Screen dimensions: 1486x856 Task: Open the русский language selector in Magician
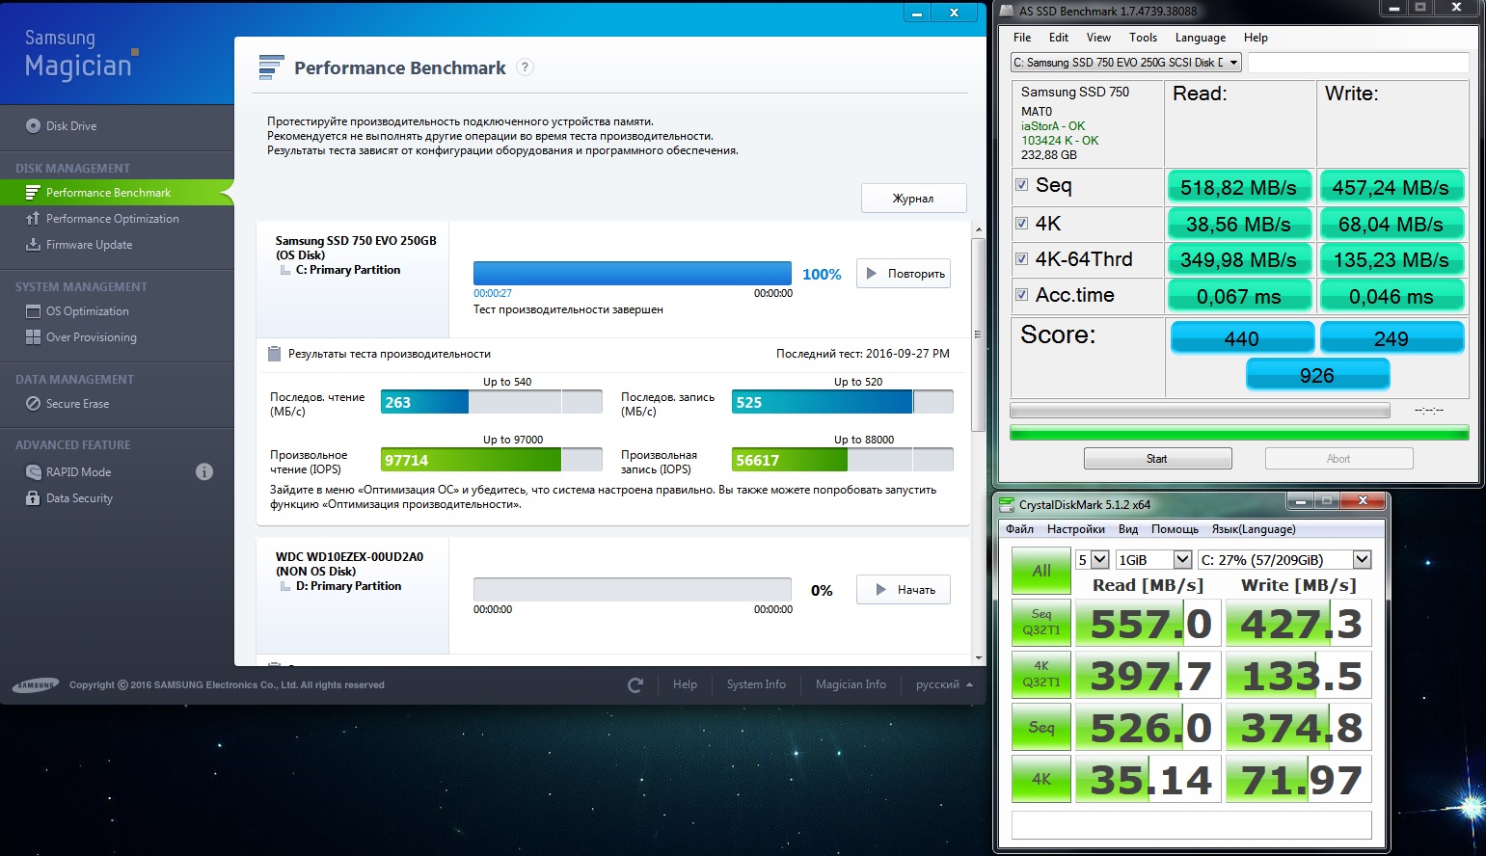(x=944, y=685)
